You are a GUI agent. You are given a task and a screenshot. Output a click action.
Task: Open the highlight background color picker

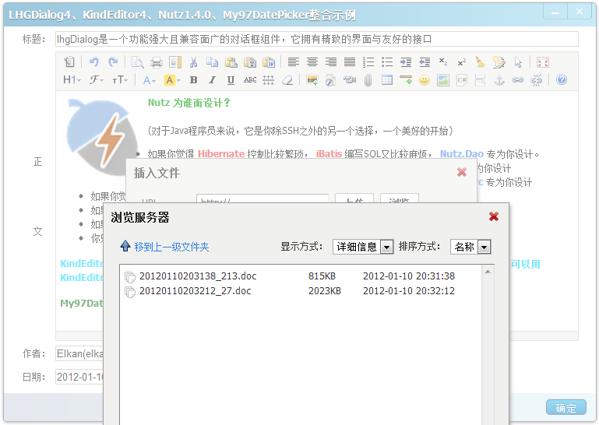[172, 80]
